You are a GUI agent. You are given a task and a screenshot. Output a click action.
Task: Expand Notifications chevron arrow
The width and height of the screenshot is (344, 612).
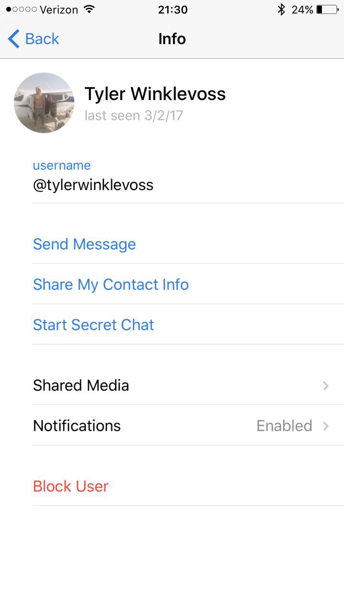326,426
